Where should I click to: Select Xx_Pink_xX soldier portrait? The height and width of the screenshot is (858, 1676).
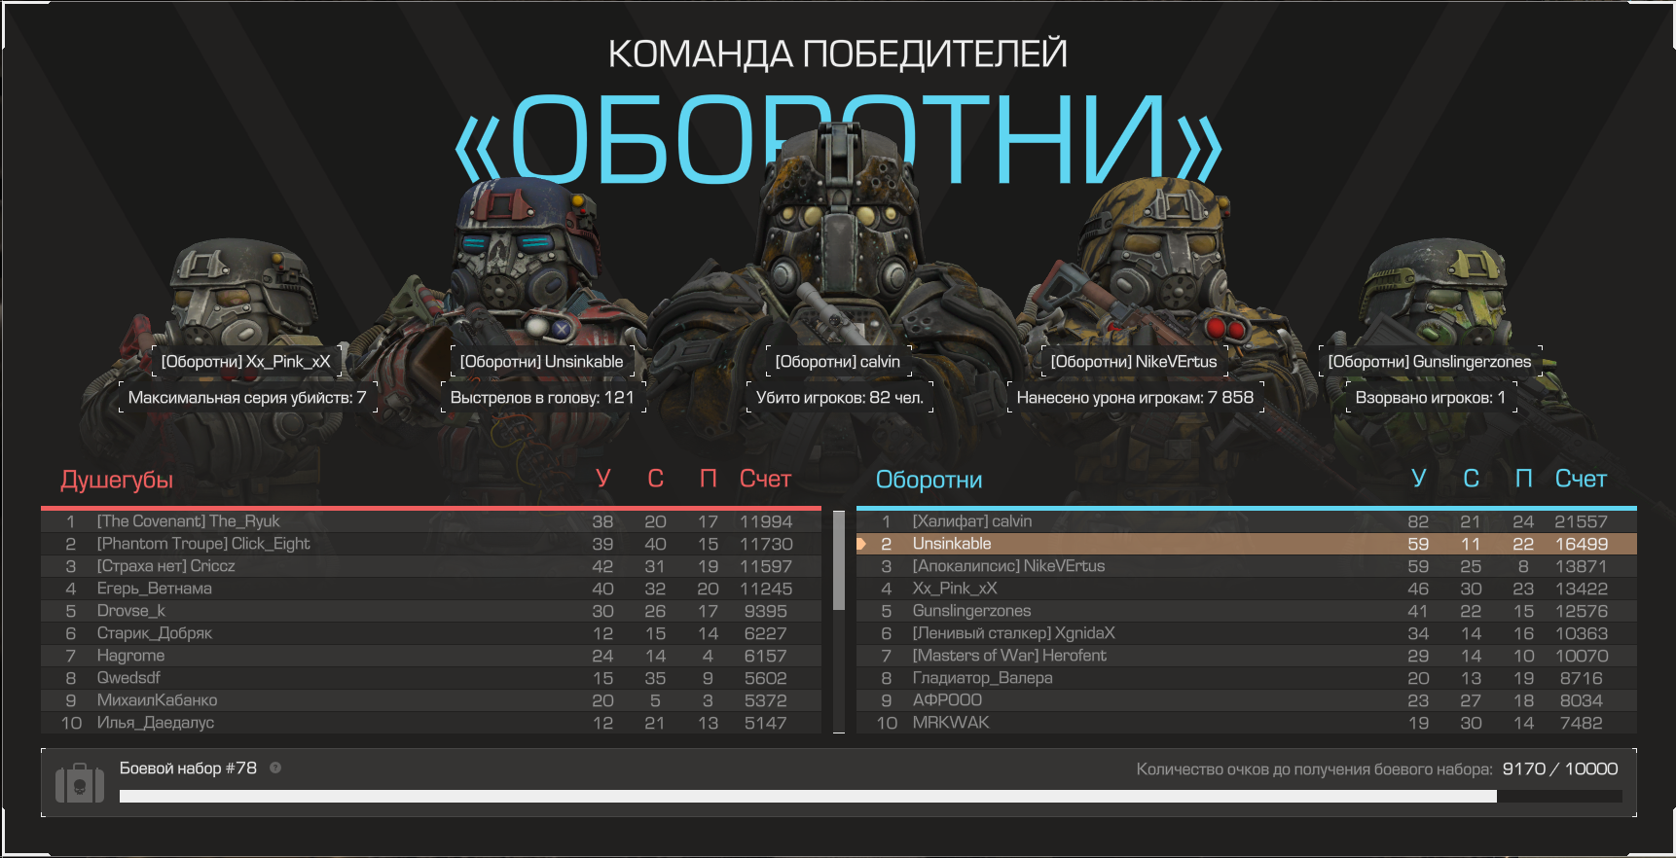tap(243, 292)
